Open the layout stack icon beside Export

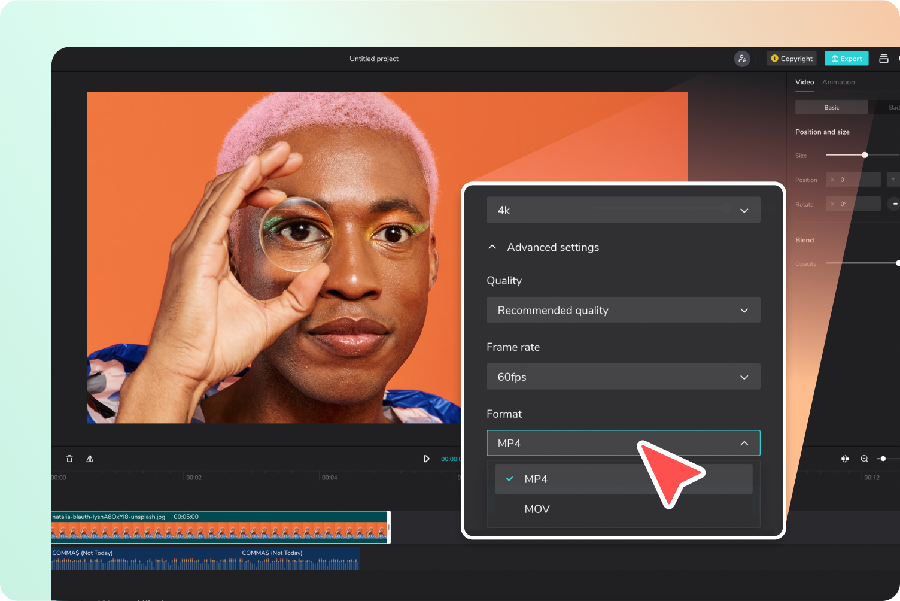883,59
